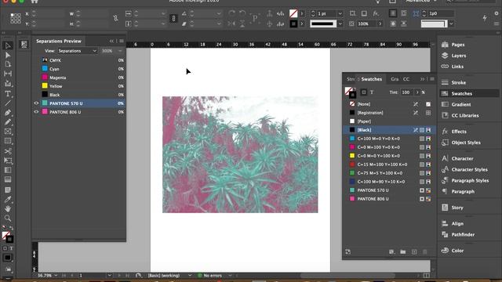Collapse the Separations Preview panel
502x282 pixels.
(111, 41)
